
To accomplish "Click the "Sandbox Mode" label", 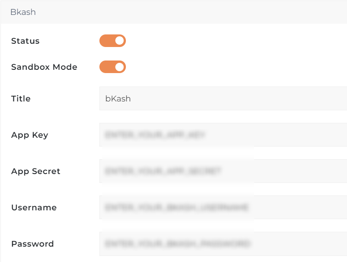I will (44, 67).
